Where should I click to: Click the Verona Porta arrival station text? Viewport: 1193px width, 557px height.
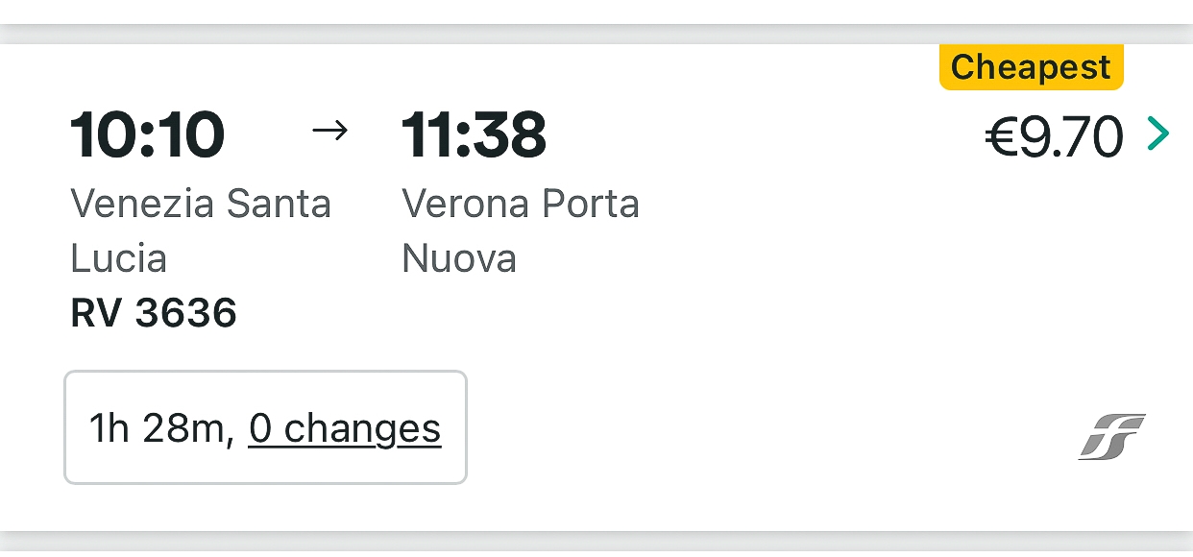tap(520, 204)
